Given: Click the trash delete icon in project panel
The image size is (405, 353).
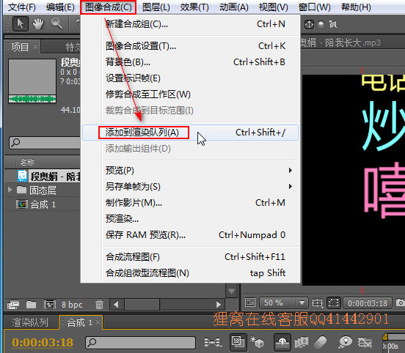Looking at the screenshot, I should 99,305.
